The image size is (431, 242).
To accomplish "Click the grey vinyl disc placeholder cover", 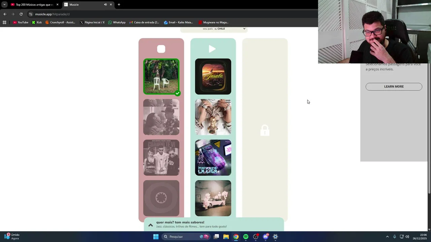I will (x=161, y=198).
